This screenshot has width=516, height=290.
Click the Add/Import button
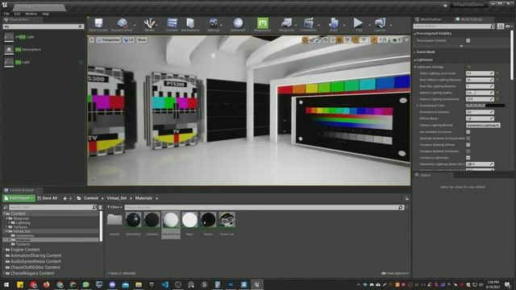coord(19,198)
